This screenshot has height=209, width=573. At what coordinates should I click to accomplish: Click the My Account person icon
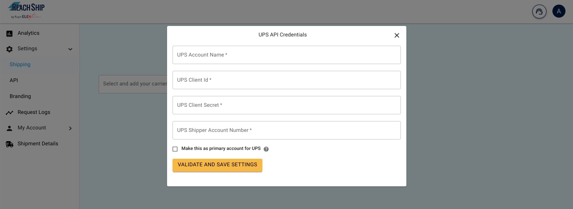[9, 128]
